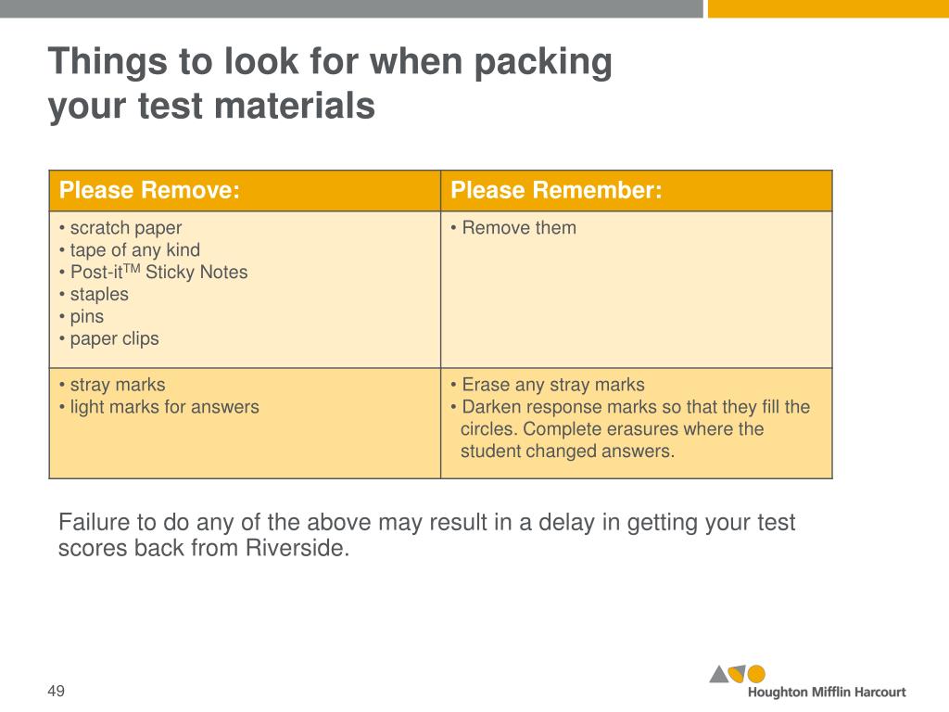Click the paper clips bullet item
The height and width of the screenshot is (712, 949).
point(109,338)
